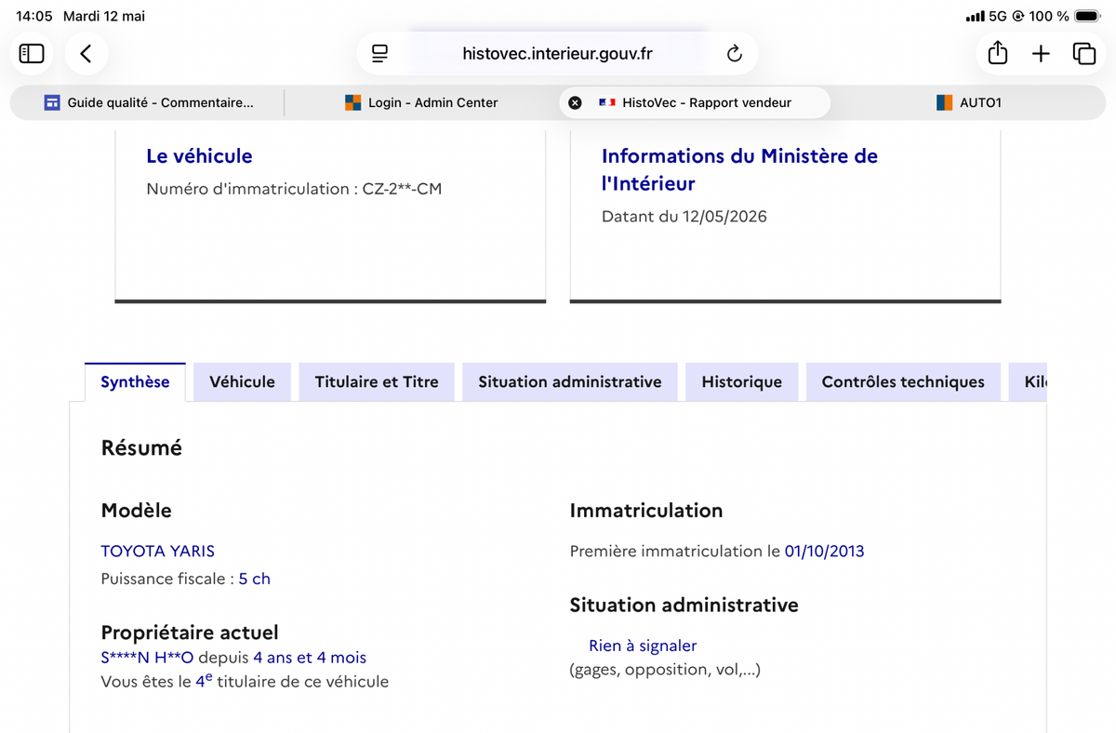Click the (gages, opposition, vol,...) text
Viewport: 1116px width, 733px height.
tap(665, 670)
